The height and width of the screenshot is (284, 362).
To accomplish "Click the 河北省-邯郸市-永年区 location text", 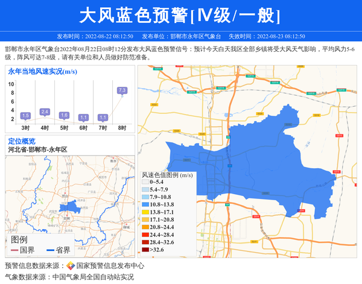I will (37, 150).
